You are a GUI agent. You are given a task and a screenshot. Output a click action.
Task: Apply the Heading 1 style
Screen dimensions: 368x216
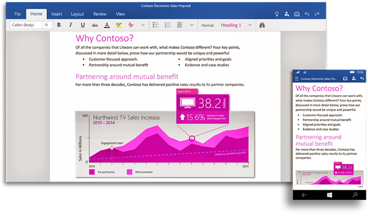tap(231, 25)
